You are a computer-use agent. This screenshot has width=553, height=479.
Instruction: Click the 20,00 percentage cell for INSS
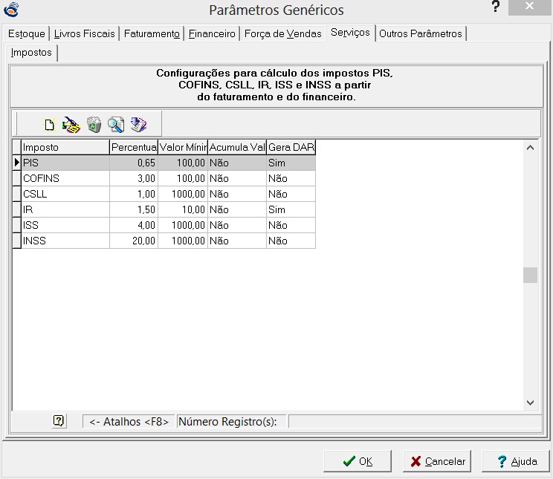134,241
